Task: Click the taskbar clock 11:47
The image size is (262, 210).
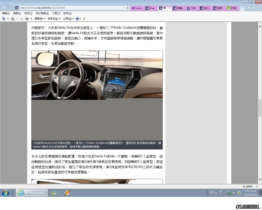Action: [251, 193]
